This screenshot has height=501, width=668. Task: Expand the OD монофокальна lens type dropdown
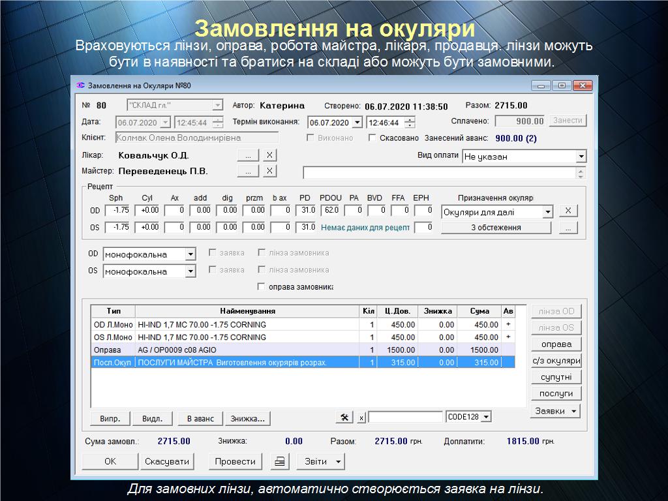click(190, 254)
